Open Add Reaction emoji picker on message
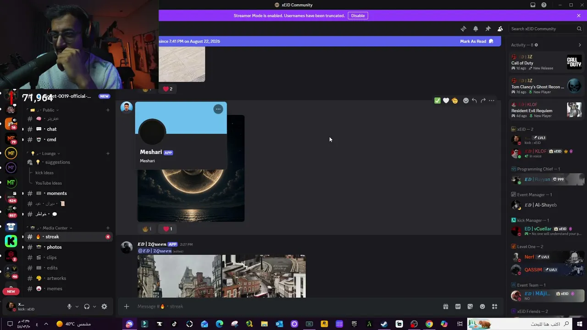587x330 pixels. click(x=466, y=100)
